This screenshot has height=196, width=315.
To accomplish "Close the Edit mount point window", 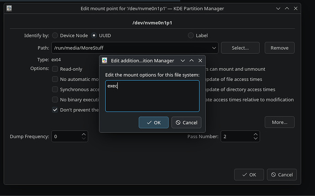I will coord(295,8).
